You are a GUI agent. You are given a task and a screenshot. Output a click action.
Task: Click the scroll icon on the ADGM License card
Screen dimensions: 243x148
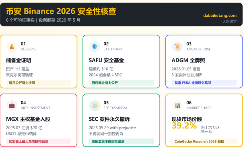click(x=177, y=47)
